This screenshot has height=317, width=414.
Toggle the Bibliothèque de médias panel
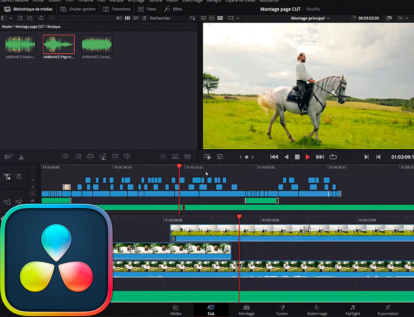[x=28, y=9]
